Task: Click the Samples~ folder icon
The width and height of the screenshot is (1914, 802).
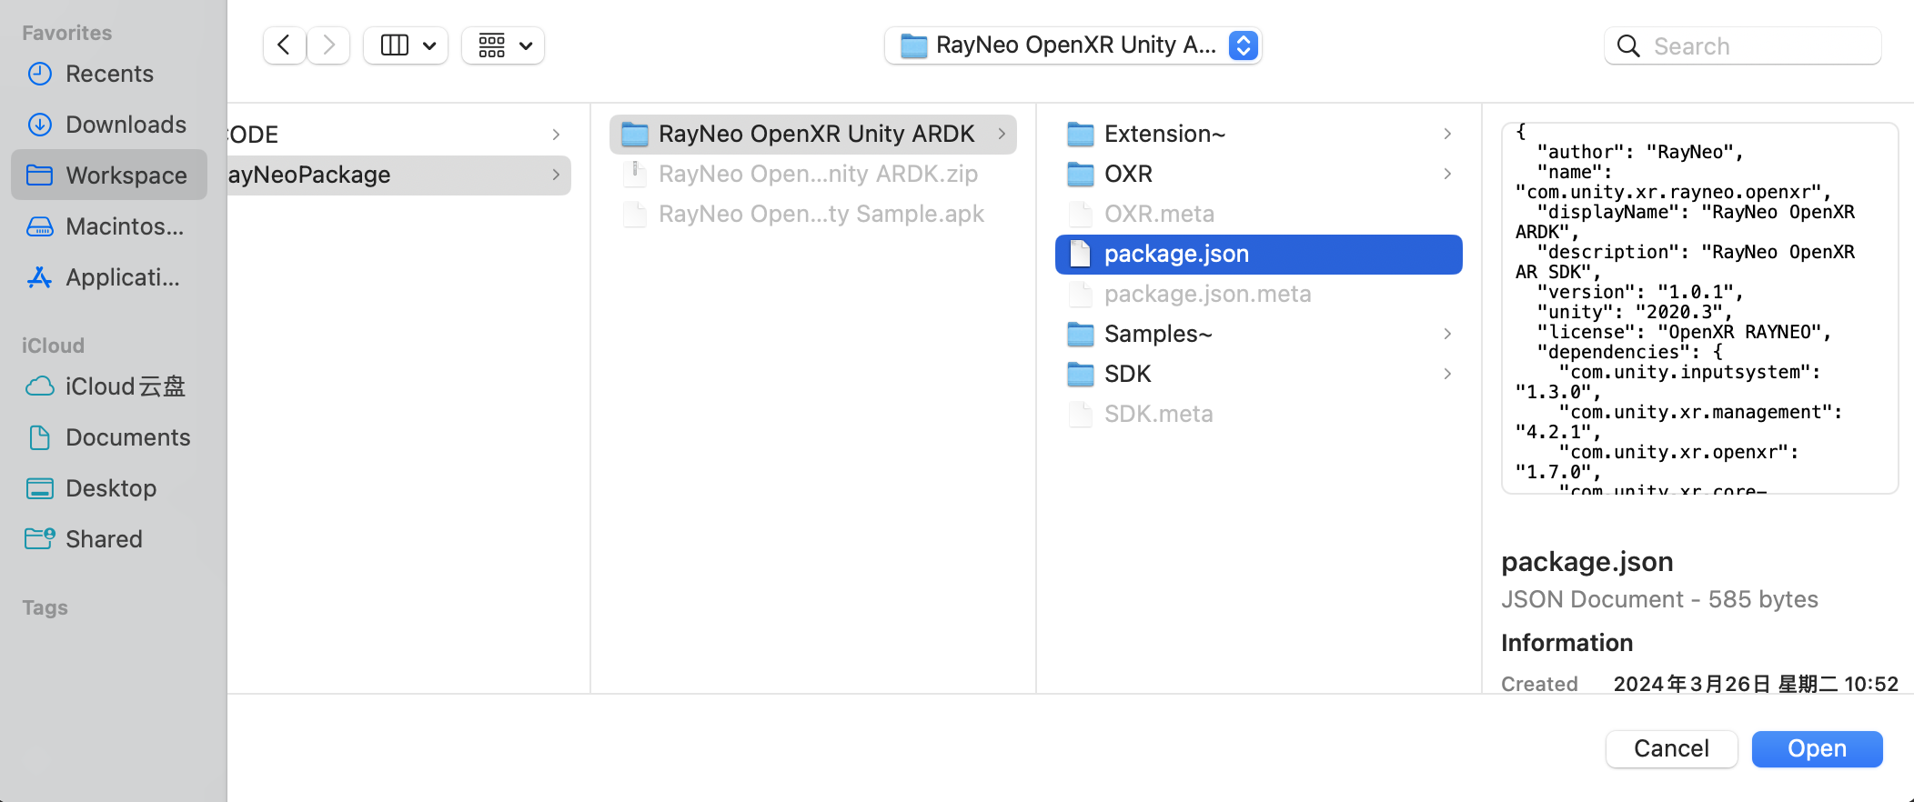Action: click(1080, 335)
